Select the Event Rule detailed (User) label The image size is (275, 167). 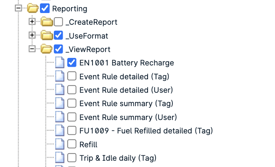click(x=126, y=90)
